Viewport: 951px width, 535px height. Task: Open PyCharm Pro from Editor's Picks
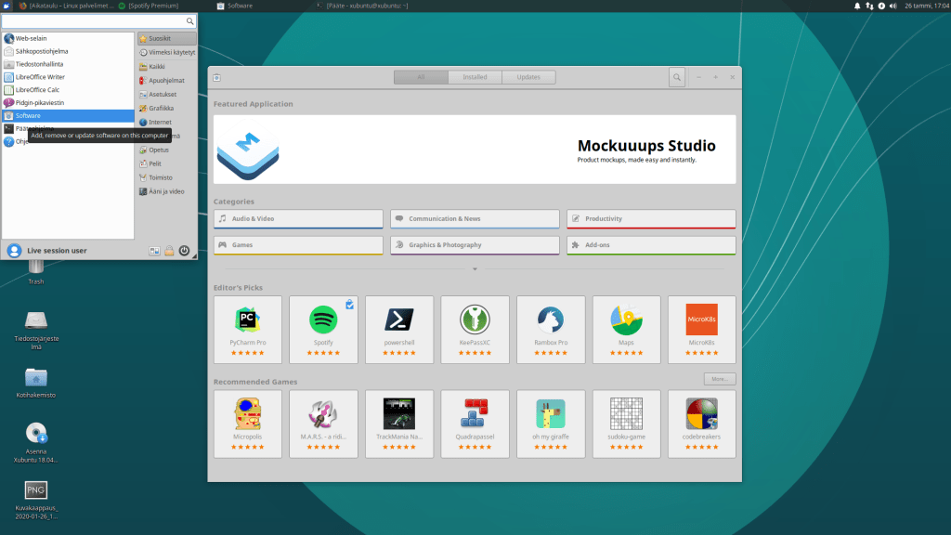tap(247, 328)
